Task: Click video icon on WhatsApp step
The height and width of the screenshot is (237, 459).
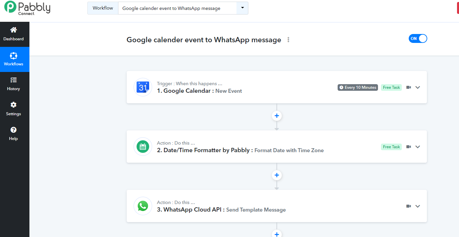Action: (x=409, y=206)
